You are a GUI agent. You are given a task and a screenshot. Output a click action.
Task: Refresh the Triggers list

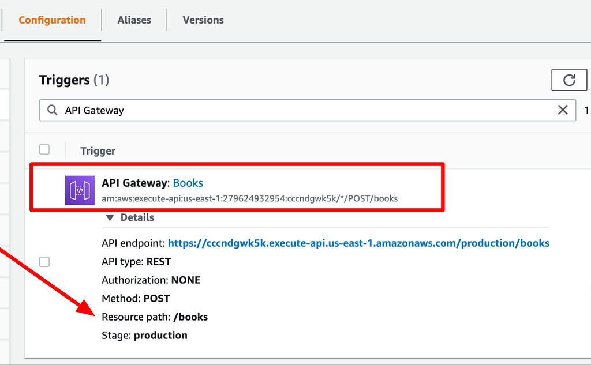coord(569,80)
